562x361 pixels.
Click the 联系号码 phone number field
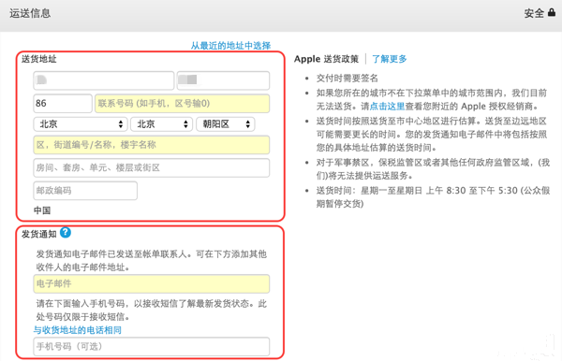pos(182,104)
